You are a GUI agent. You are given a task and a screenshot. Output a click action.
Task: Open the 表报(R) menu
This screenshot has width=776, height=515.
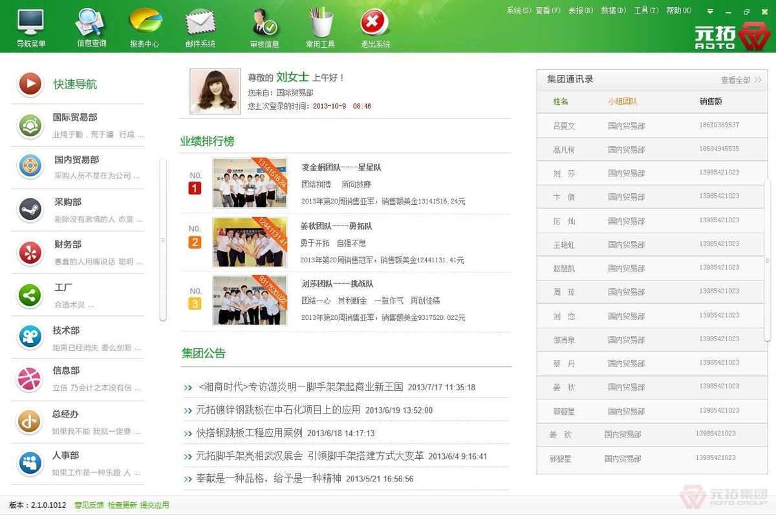click(x=580, y=10)
